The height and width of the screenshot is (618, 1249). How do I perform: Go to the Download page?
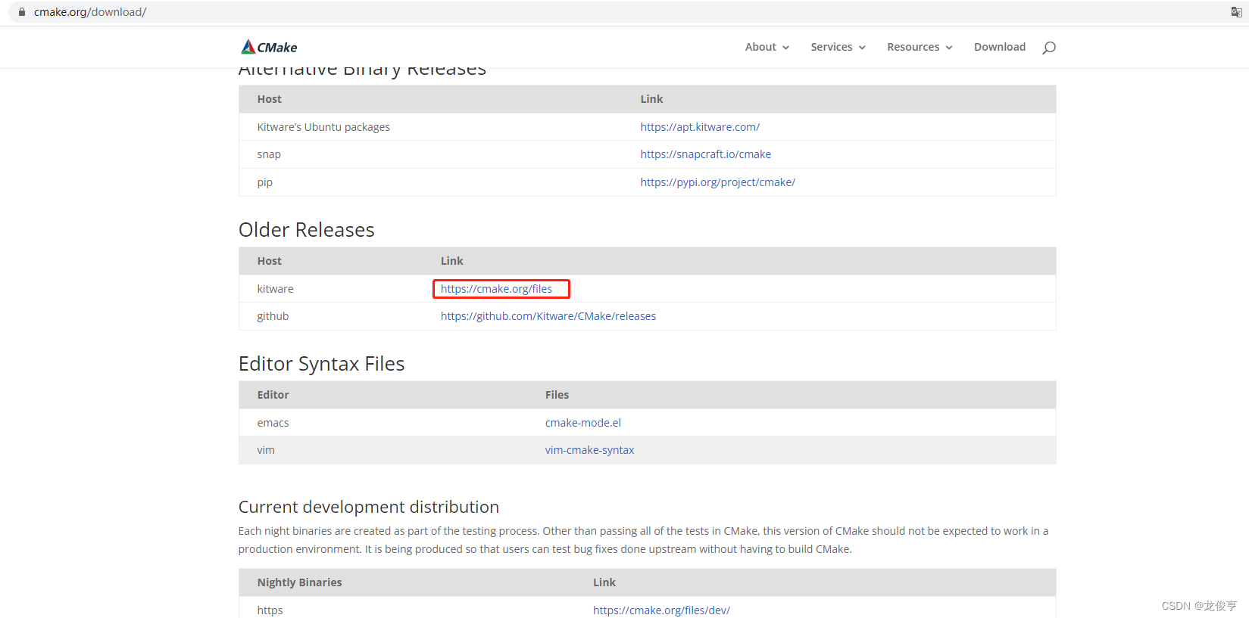click(1000, 47)
